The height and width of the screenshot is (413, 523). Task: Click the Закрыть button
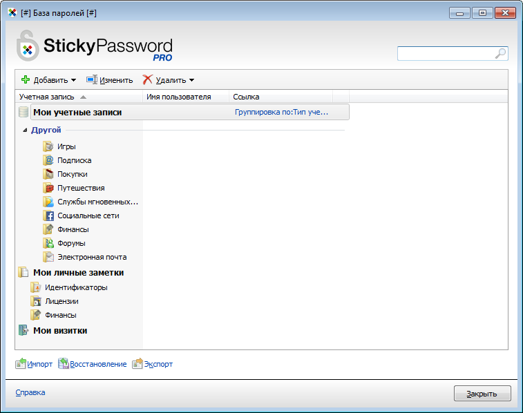[482, 394]
